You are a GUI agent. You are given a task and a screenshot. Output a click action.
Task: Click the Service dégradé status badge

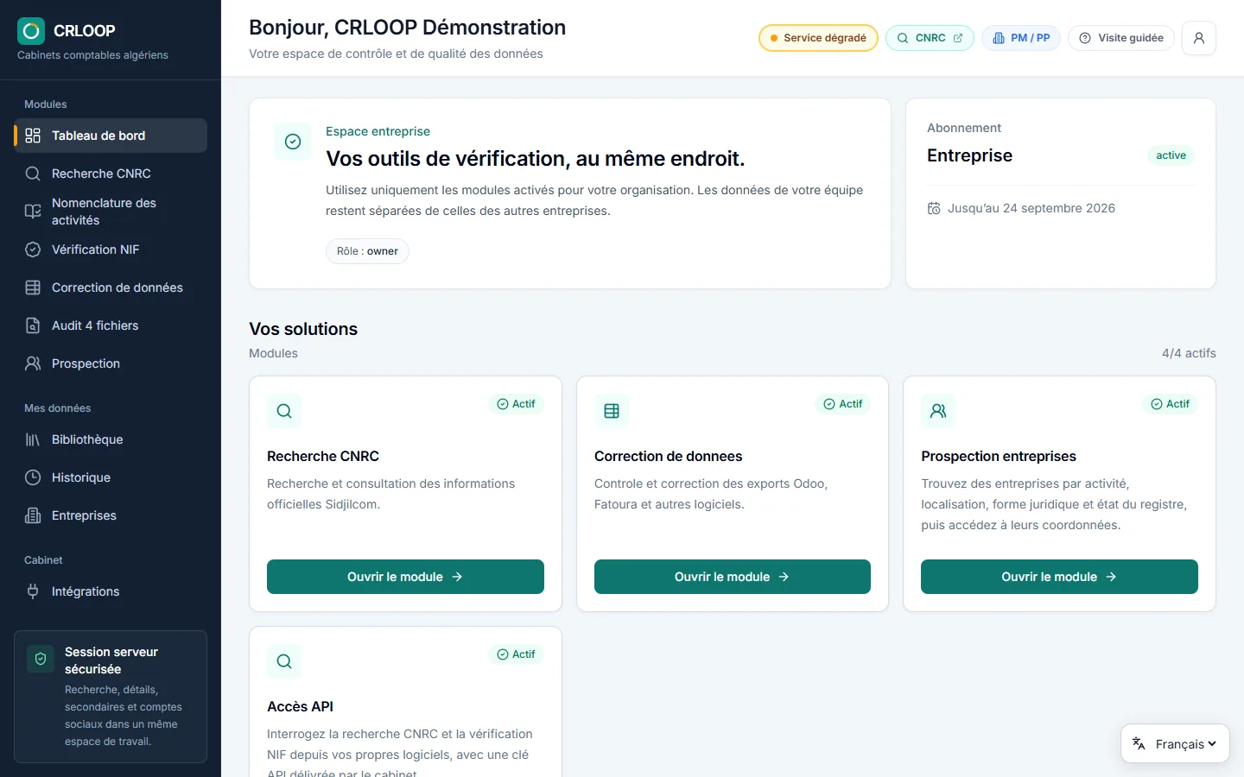click(818, 38)
